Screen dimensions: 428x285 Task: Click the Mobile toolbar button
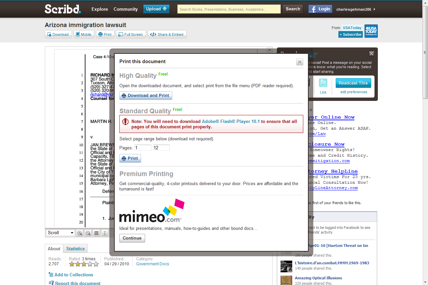pos(83,34)
